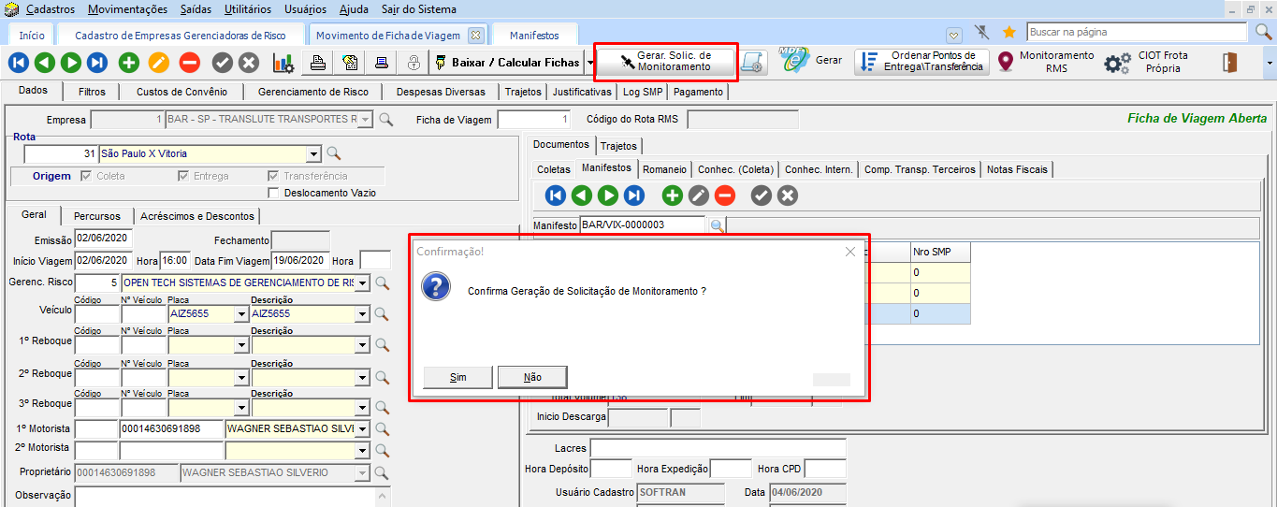Click the search magnifier next to Buscar na página

click(x=1263, y=32)
